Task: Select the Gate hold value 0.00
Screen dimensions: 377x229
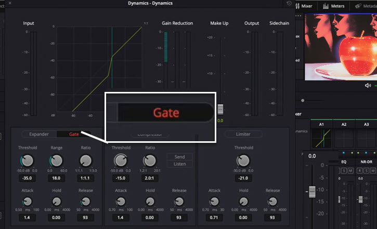Action: [56, 218]
